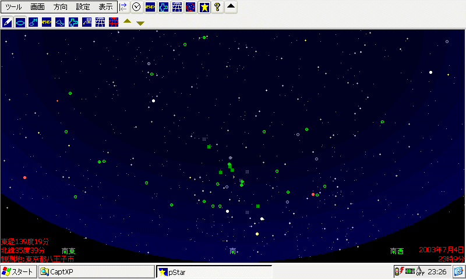Click the スタート Start button
The height and width of the screenshot is (279, 466).
click(18, 271)
